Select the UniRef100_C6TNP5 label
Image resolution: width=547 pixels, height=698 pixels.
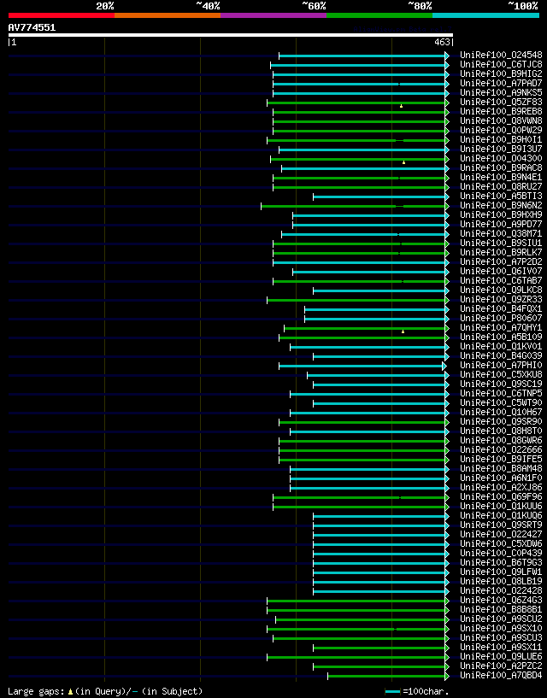click(x=501, y=394)
